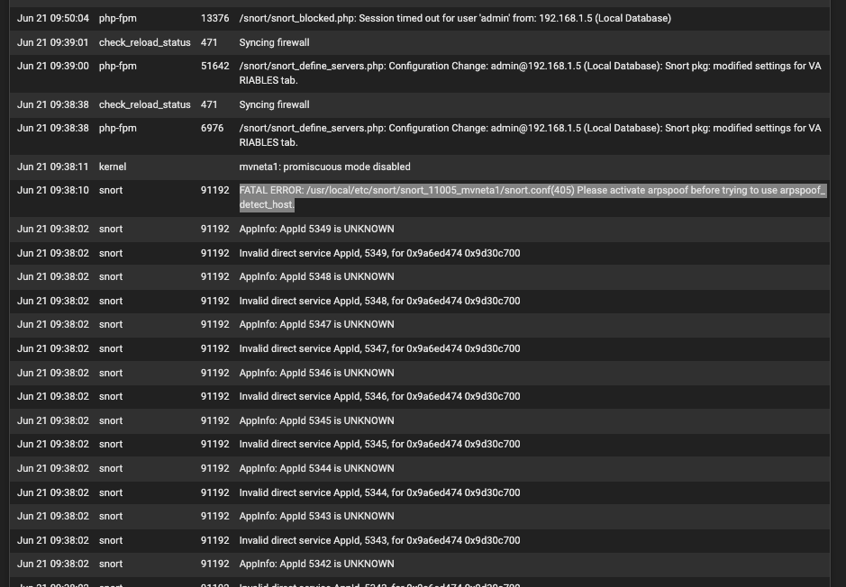The image size is (846, 587).
Task: Click timestamp Jun 21 09:38:10
Action: pyautogui.click(x=52, y=190)
